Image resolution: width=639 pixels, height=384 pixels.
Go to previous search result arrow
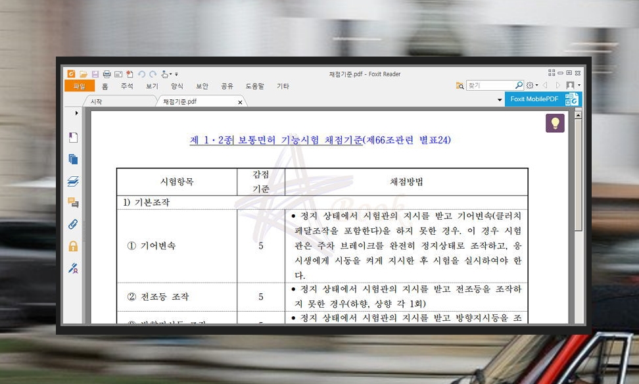coord(545,85)
